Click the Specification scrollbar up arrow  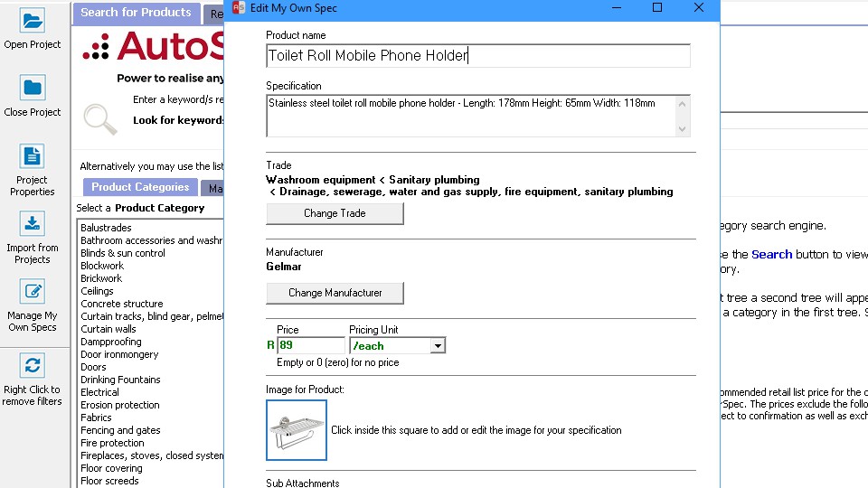pos(682,104)
